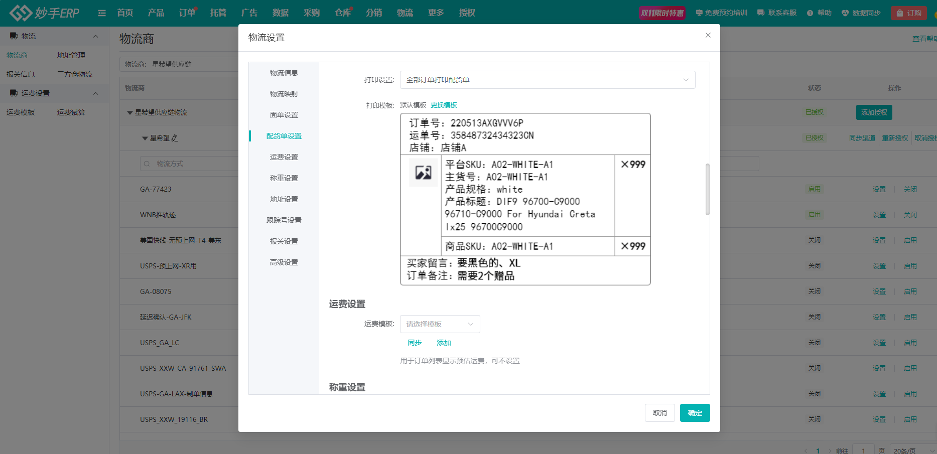Click the dialog vertical scrollbar

707,189
